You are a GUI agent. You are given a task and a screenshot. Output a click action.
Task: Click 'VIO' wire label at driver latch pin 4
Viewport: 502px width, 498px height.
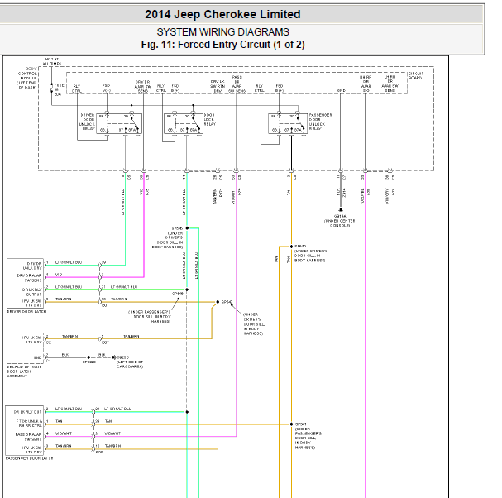tap(59, 275)
